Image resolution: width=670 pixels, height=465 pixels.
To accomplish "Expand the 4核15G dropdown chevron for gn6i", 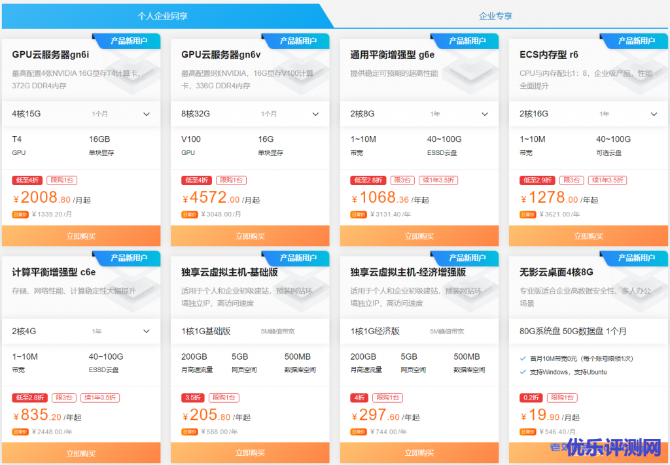I will click(146, 114).
